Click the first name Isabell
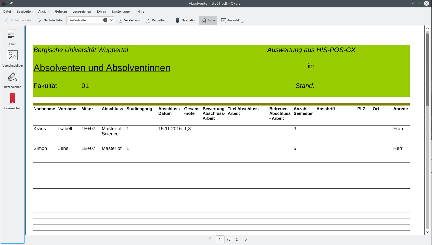The image size is (432, 245). [65, 129]
